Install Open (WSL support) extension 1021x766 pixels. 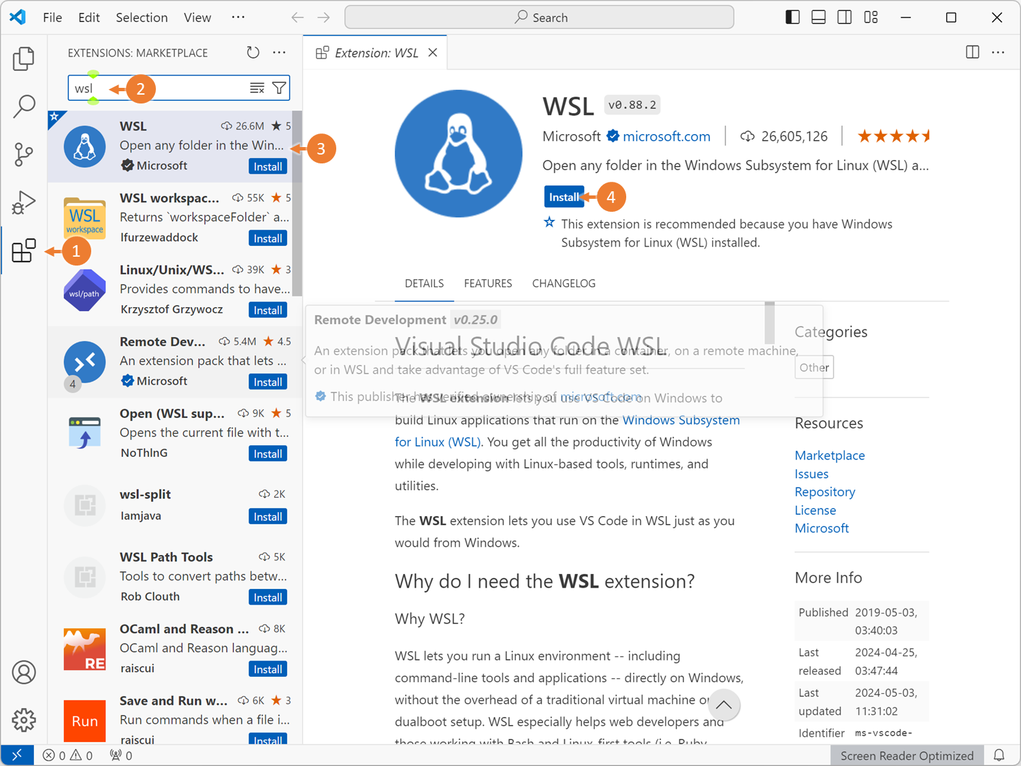click(x=268, y=454)
